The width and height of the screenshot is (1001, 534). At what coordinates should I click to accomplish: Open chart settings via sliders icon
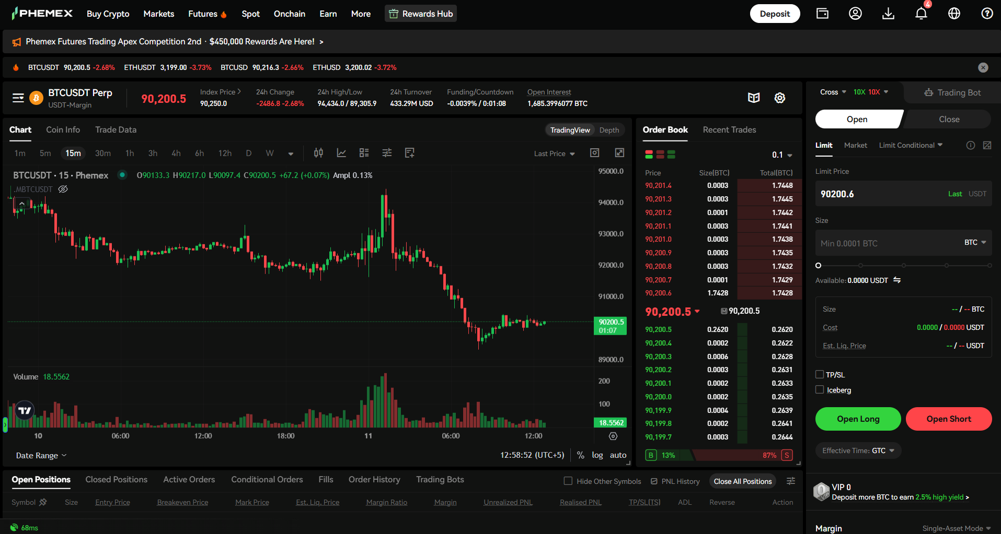pos(387,152)
